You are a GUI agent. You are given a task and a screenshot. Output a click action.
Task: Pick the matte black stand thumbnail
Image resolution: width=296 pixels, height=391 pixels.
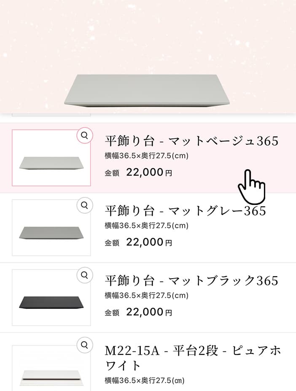point(51,302)
